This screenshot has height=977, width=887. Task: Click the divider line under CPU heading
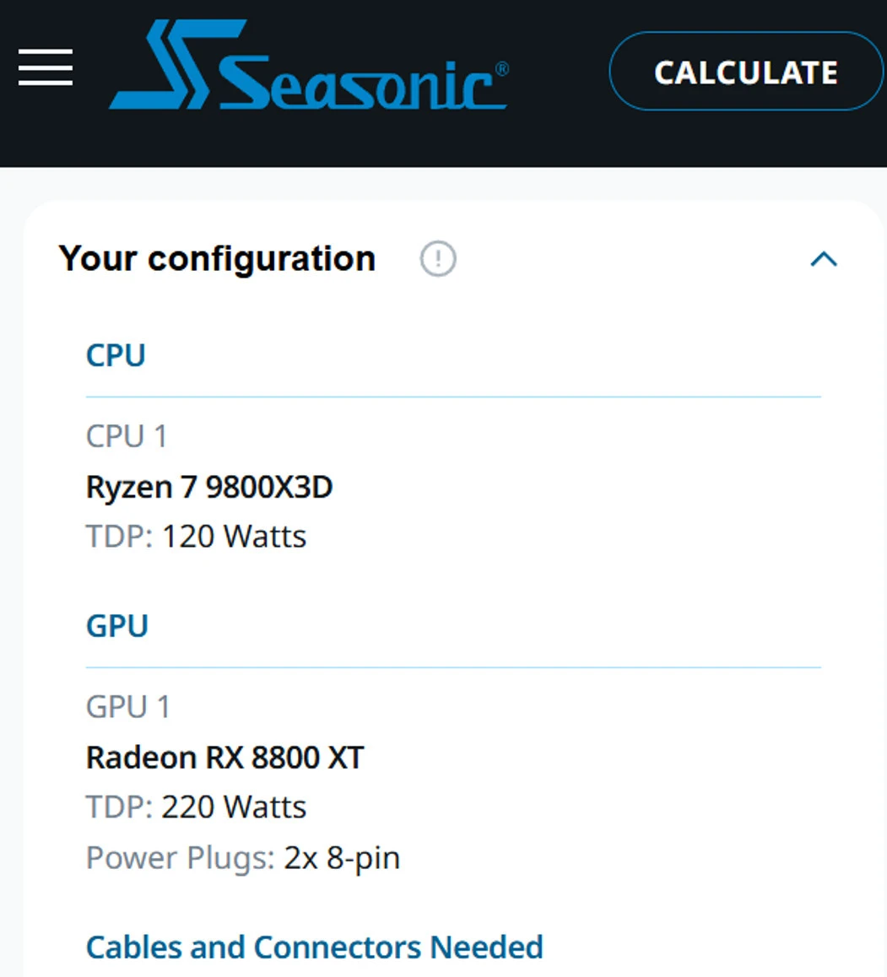tap(453, 397)
